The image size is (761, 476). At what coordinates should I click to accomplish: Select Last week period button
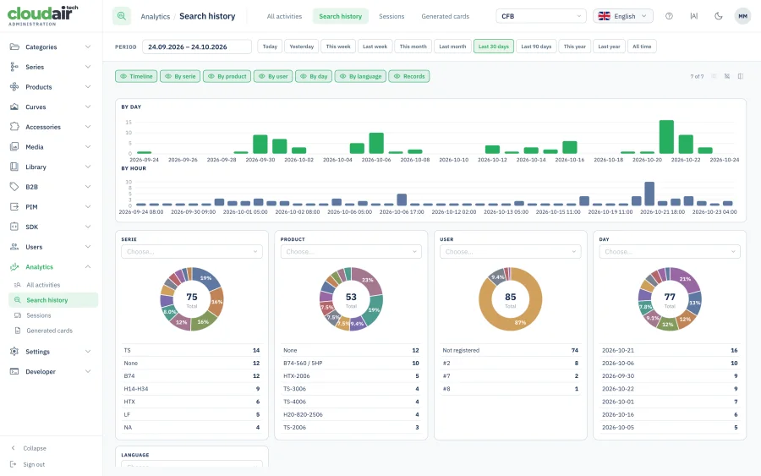[x=375, y=47]
